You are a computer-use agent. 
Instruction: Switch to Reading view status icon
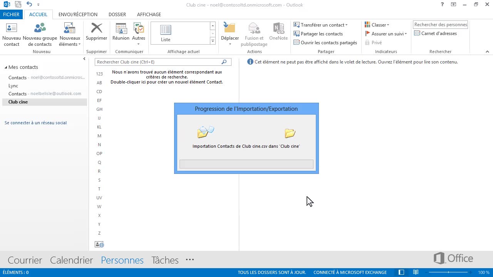coord(416,272)
